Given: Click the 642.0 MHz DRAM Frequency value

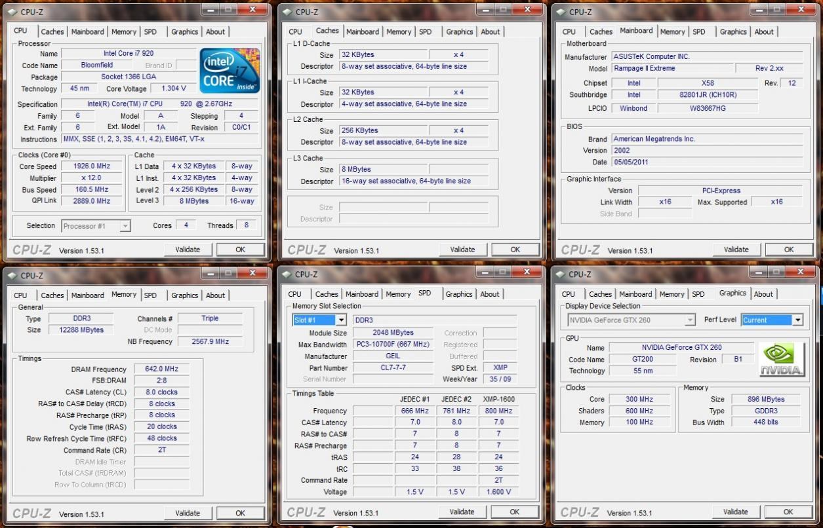Looking at the screenshot, I should click(x=161, y=369).
